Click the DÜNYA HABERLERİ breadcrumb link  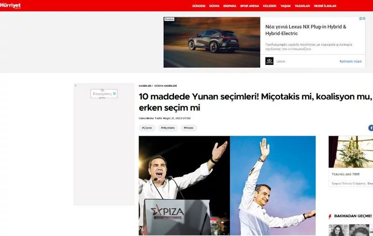click(166, 86)
